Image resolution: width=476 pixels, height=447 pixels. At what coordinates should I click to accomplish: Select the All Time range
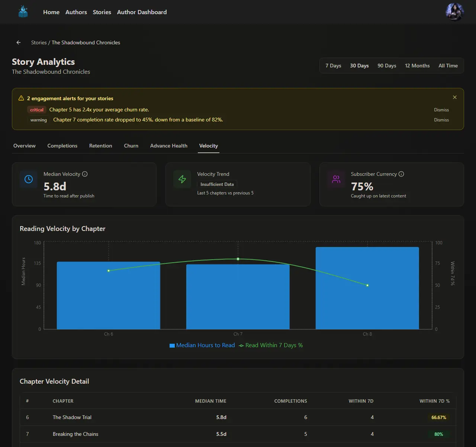click(x=448, y=66)
